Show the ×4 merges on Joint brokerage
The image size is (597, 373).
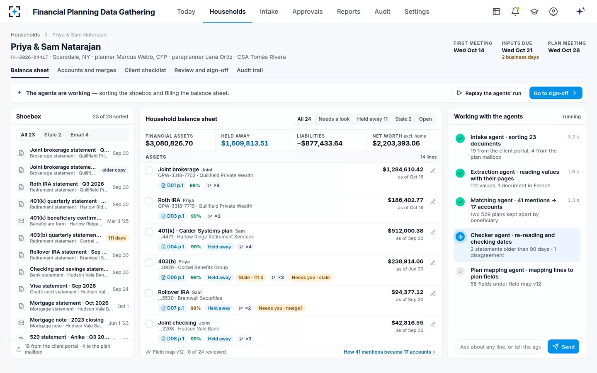pyautogui.click(x=214, y=185)
